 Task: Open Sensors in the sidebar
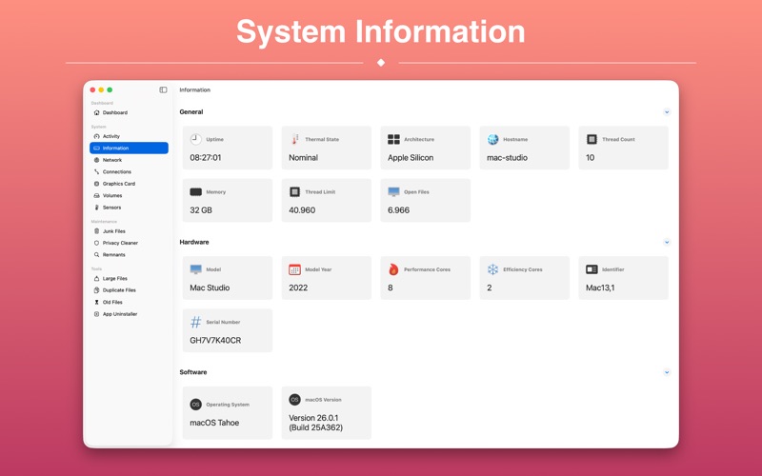coord(129,208)
